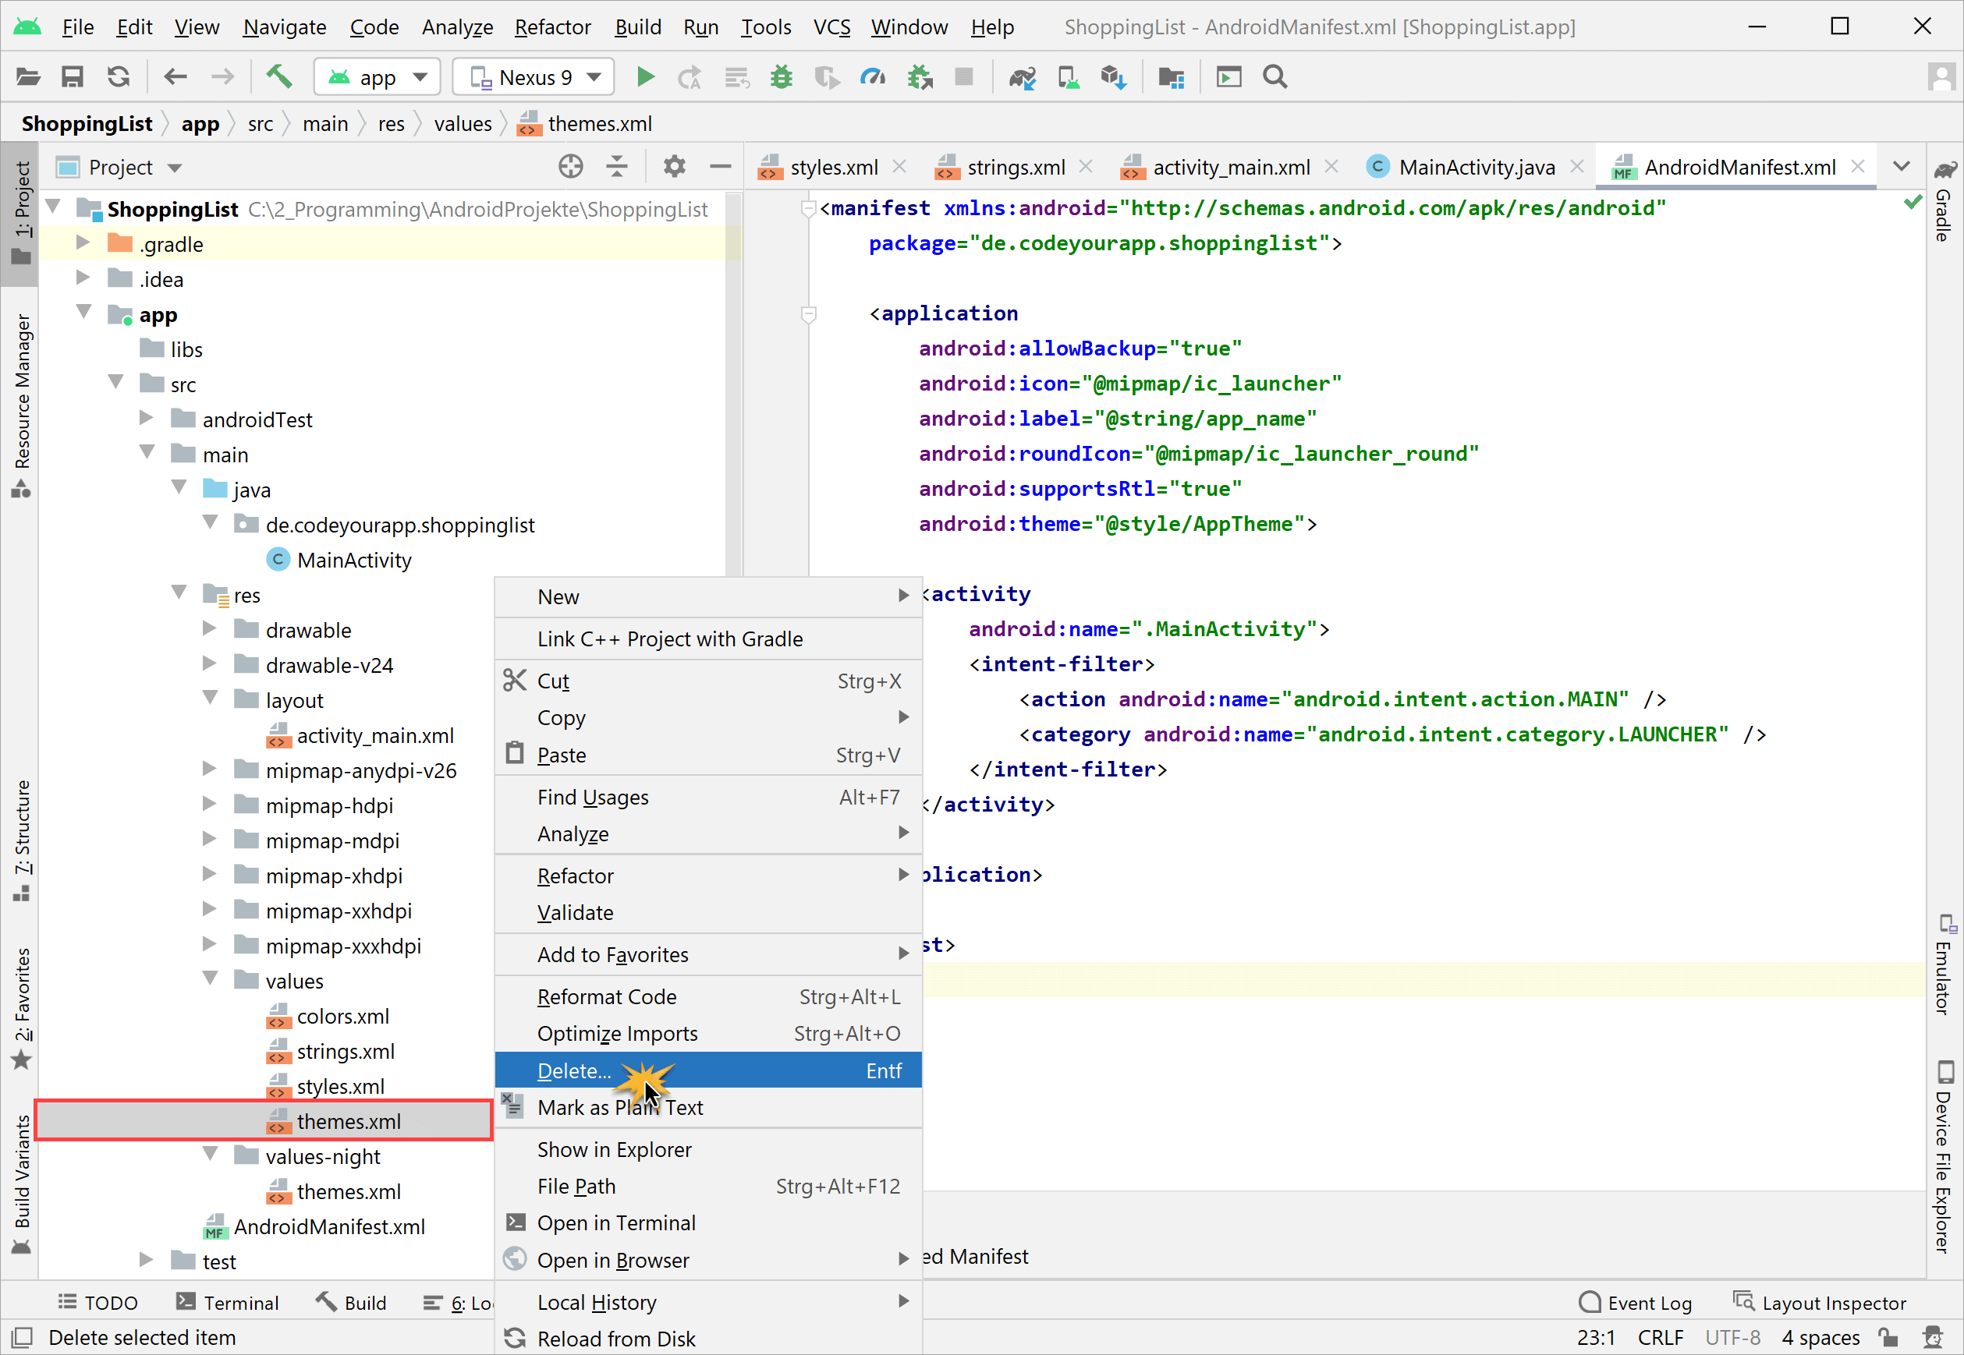Image resolution: width=1964 pixels, height=1355 pixels.
Task: Open the Resource Manager side tab
Action: [22, 406]
